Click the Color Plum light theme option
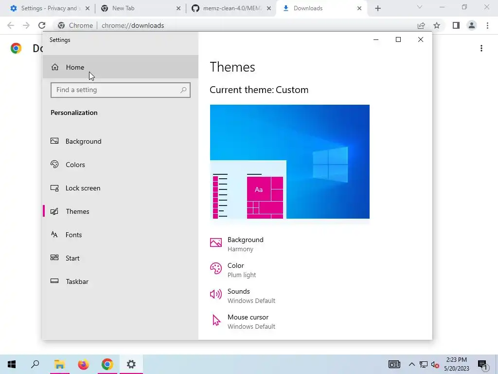The width and height of the screenshot is (498, 374). tap(233, 270)
